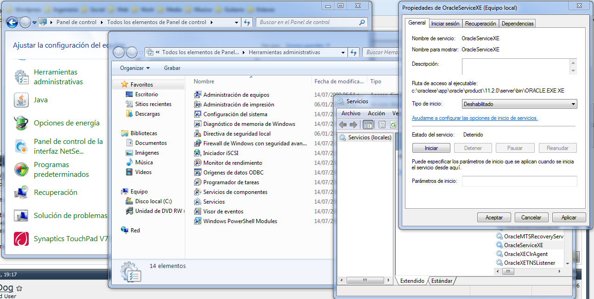Open Solución de problemas item
This screenshot has width=594, height=299.
[70, 216]
